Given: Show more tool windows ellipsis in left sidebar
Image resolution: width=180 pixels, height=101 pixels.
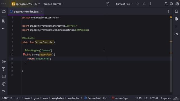Looking at the screenshot, I should pos(4,28).
